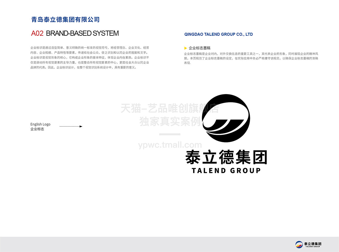Click the small 泰立德集团 text in footer
This screenshot has width=339, height=252.
(313, 244)
